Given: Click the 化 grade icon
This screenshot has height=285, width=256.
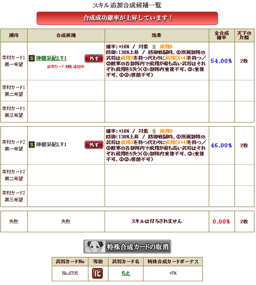Looking at the screenshot, I should 98,273.
